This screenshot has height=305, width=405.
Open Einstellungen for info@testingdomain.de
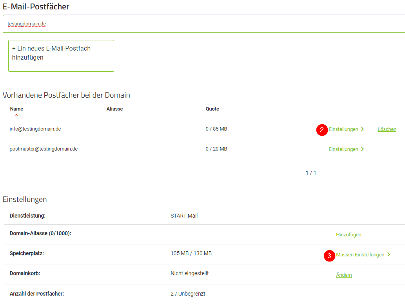click(343, 129)
